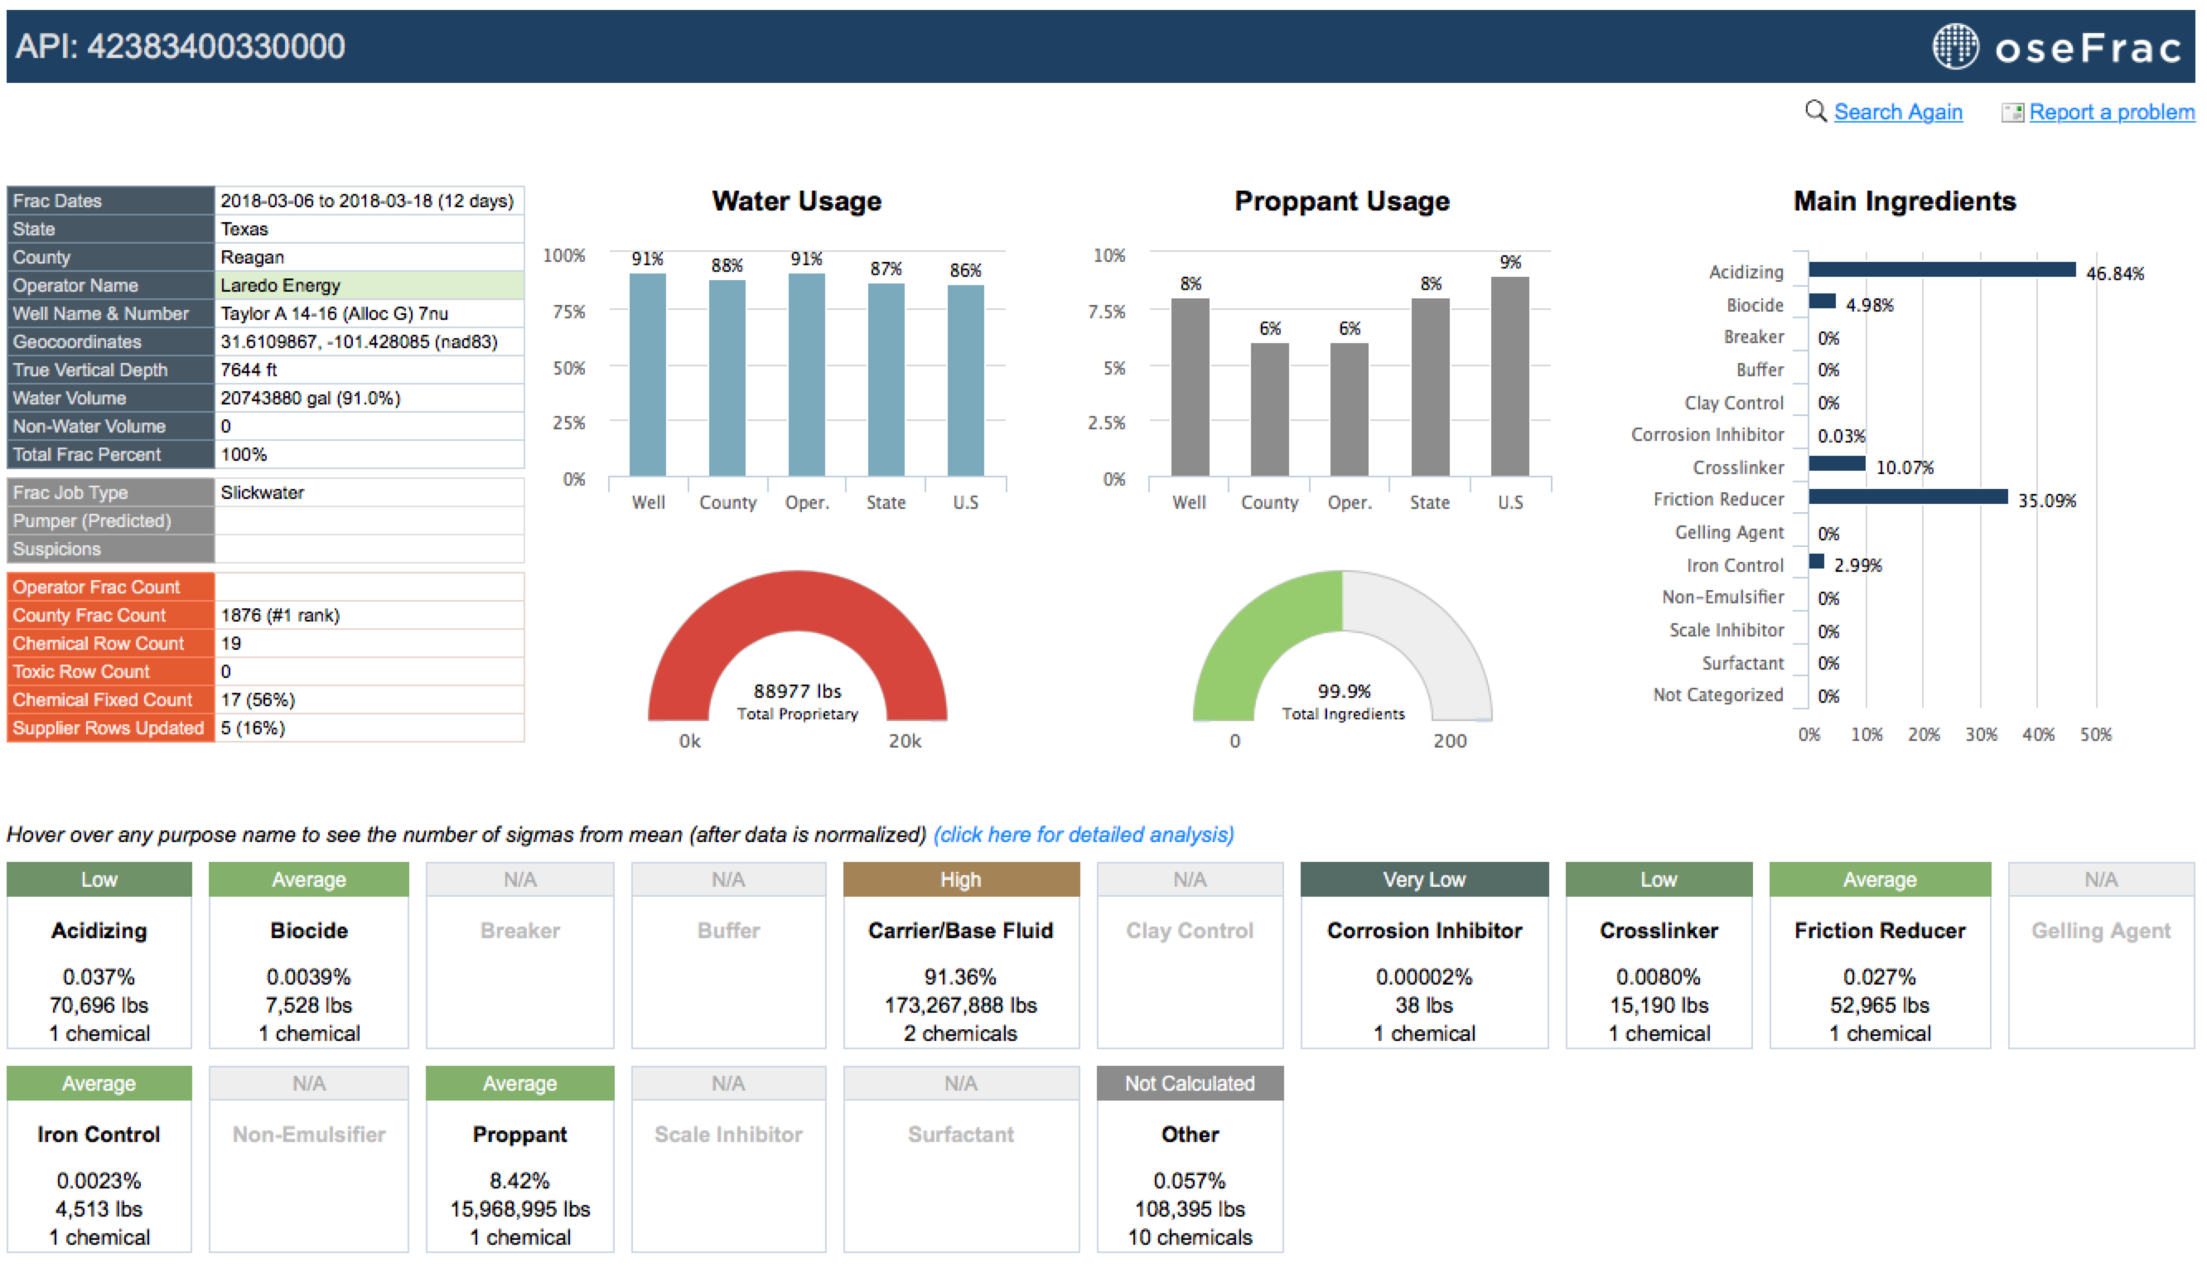Click the Iron Control 2.99% bar

(1817, 561)
